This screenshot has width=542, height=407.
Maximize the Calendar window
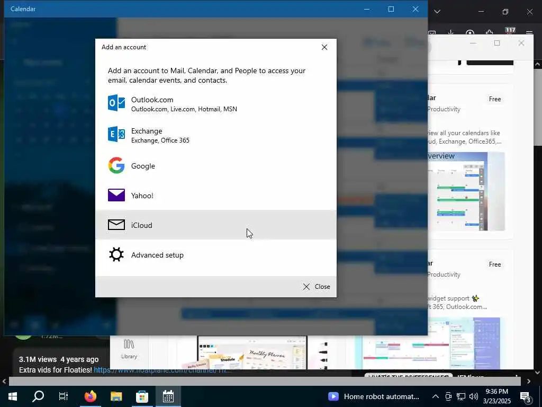391,9
